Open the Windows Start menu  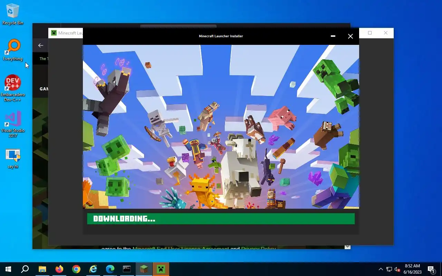[x=8, y=269]
